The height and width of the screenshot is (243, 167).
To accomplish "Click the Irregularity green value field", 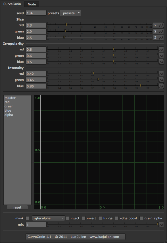I will [36, 56].
